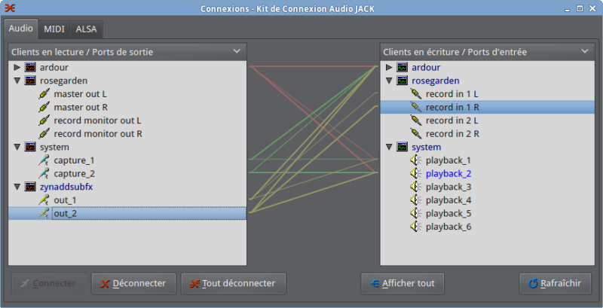Click the rosegarden client icon in input ports
The height and width of the screenshot is (308, 603).
pos(402,81)
